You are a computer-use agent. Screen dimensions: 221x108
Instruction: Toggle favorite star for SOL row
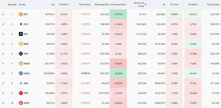click(3, 34)
